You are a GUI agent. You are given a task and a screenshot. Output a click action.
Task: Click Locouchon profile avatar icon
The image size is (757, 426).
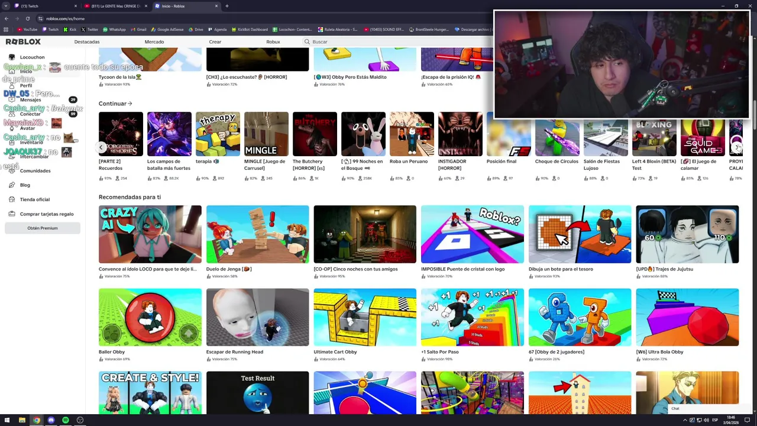coord(12,57)
